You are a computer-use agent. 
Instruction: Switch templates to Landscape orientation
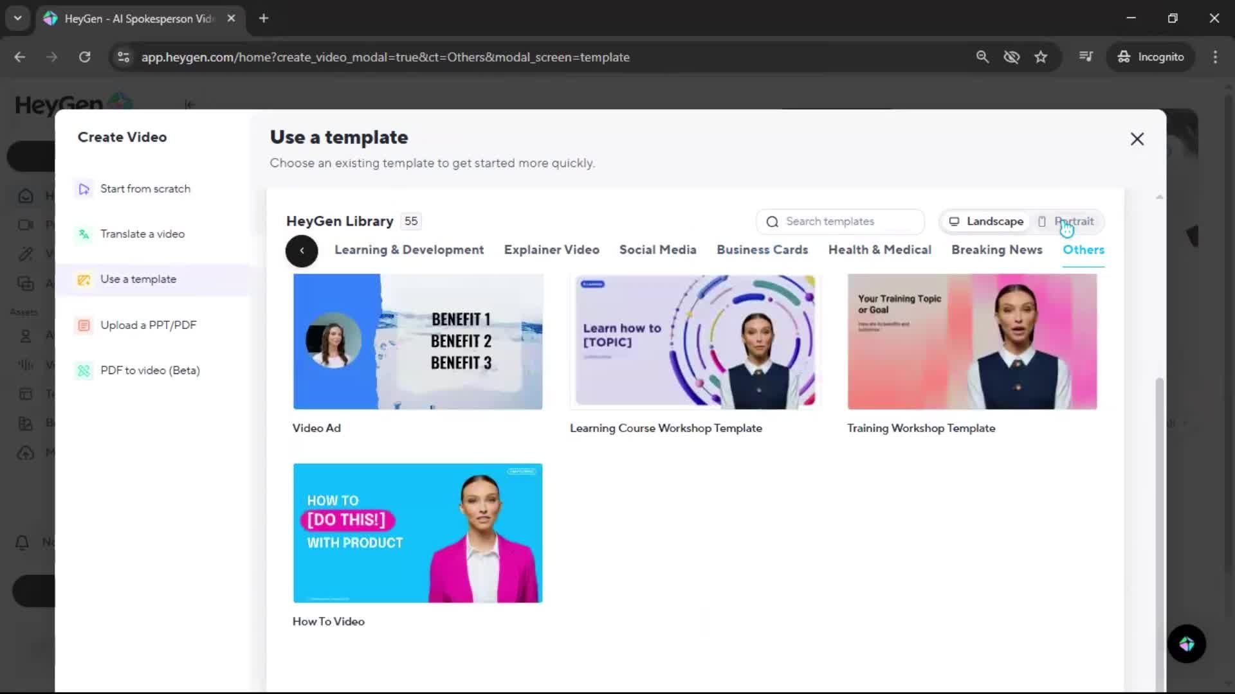987,222
